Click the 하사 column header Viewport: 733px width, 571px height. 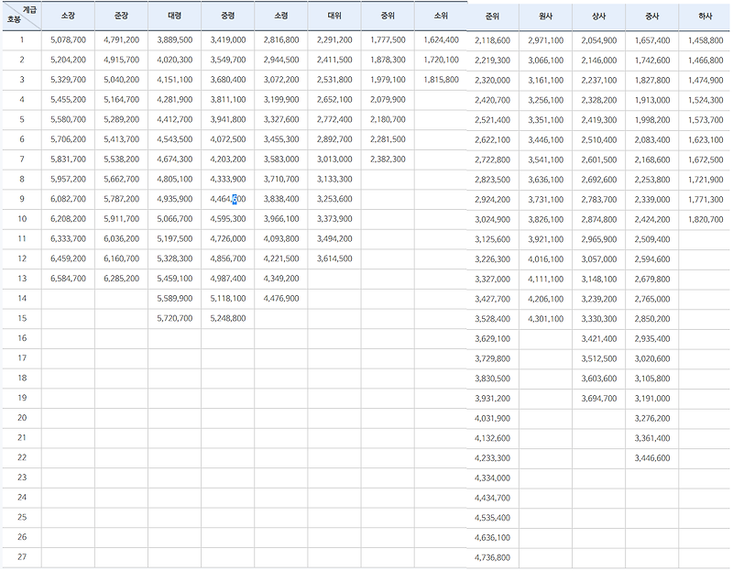705,16
